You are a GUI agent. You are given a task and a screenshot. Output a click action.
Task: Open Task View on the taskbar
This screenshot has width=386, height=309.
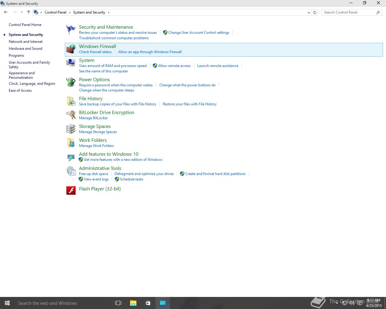118,303
